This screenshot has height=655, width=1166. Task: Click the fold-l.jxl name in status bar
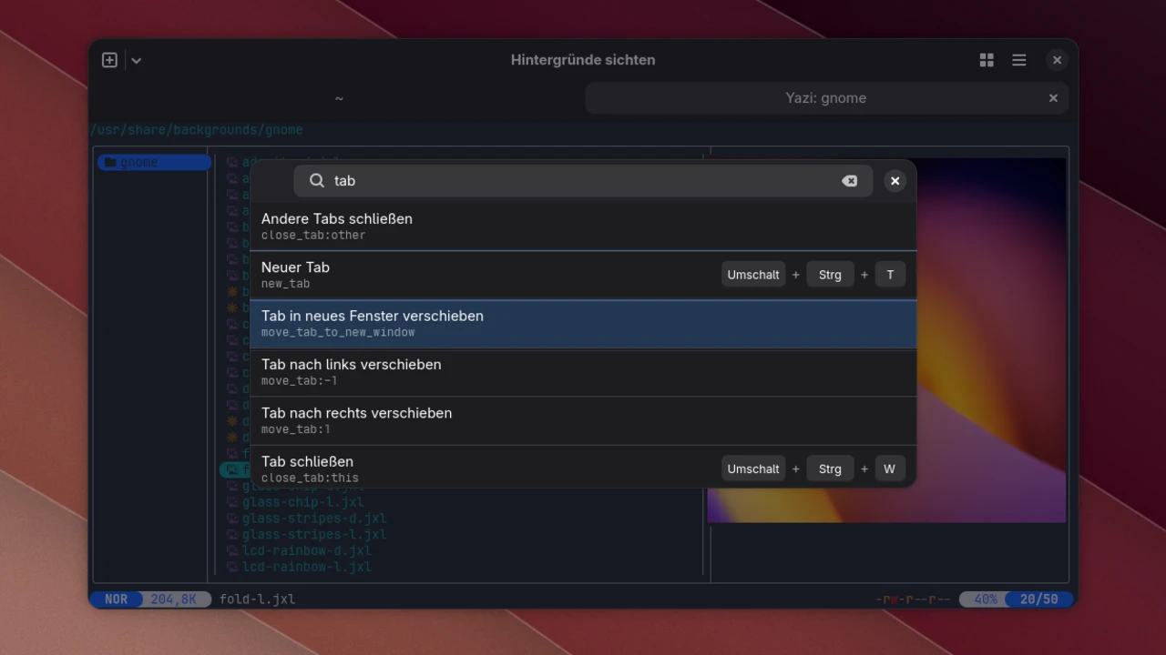tap(258, 600)
